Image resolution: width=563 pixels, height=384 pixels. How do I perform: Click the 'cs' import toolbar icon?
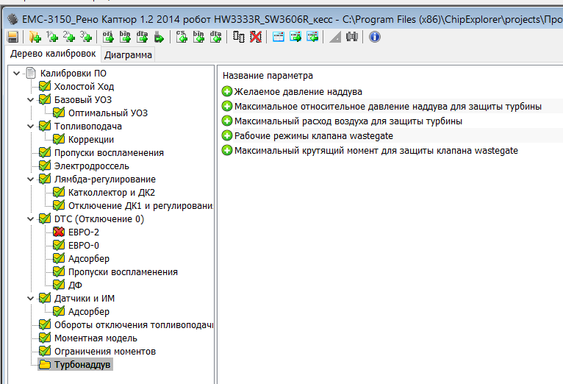[182, 37]
